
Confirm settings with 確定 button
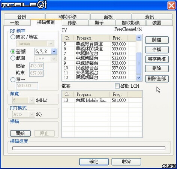tap(94, 162)
